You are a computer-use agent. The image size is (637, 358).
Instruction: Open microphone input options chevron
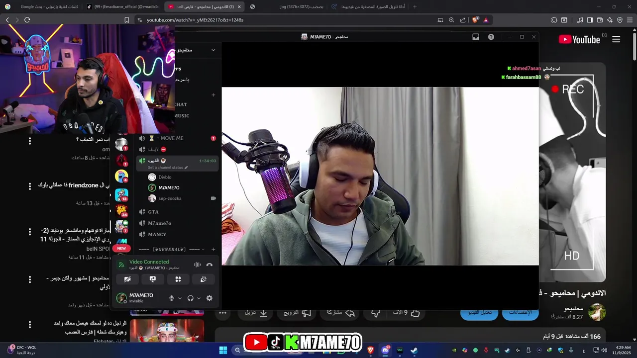pos(180,298)
